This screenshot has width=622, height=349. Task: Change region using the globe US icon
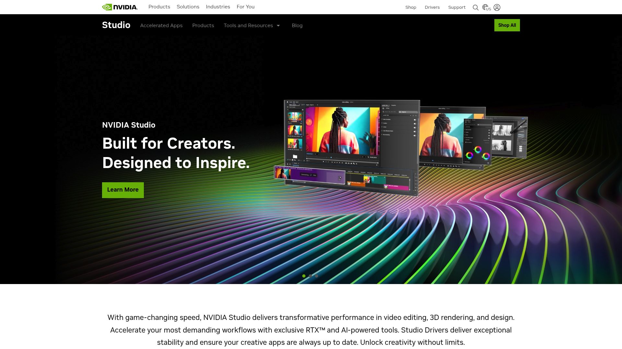point(486,7)
